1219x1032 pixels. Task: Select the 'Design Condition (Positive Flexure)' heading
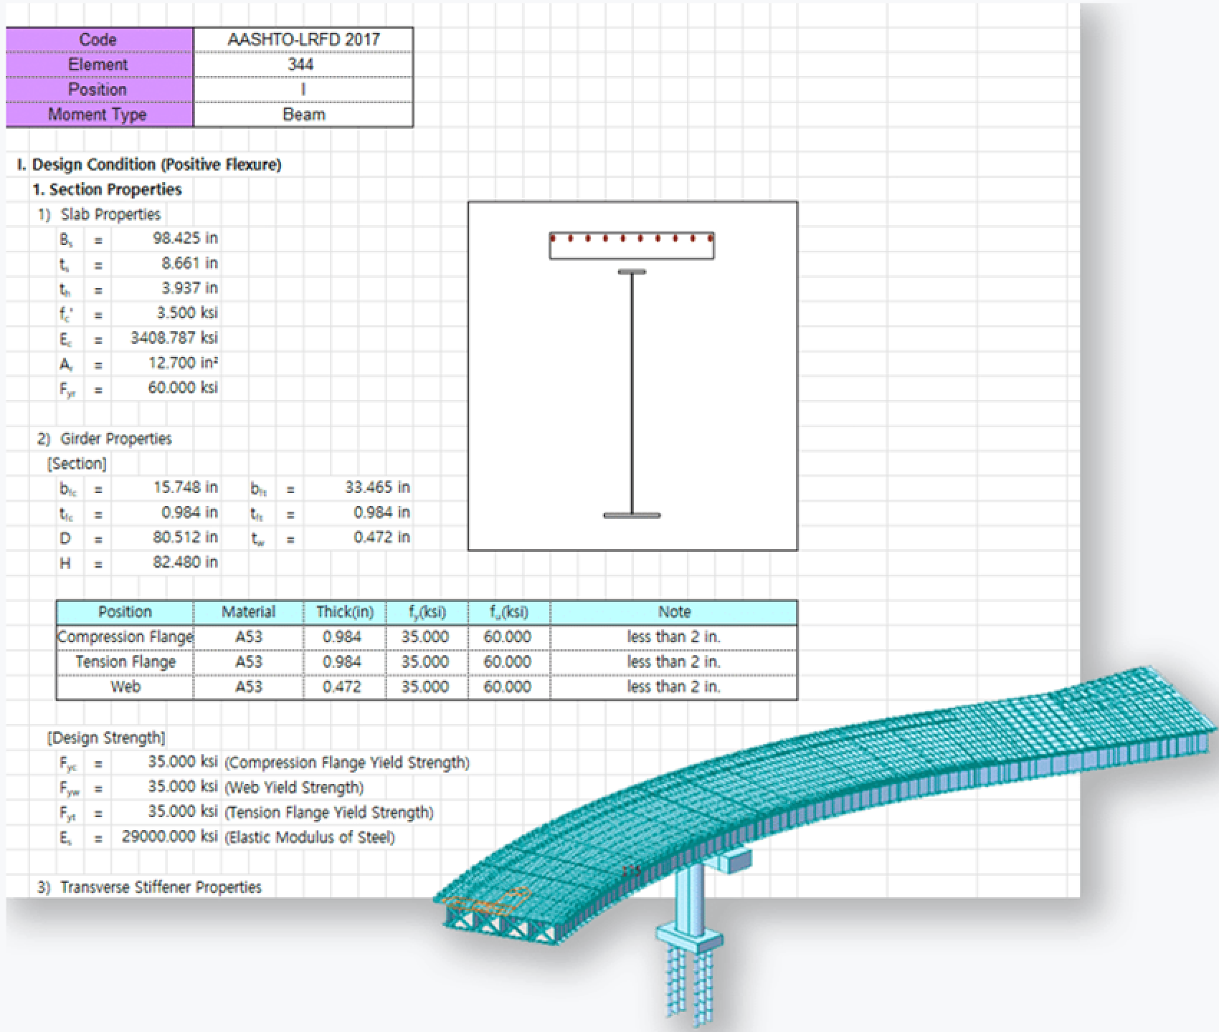148,163
